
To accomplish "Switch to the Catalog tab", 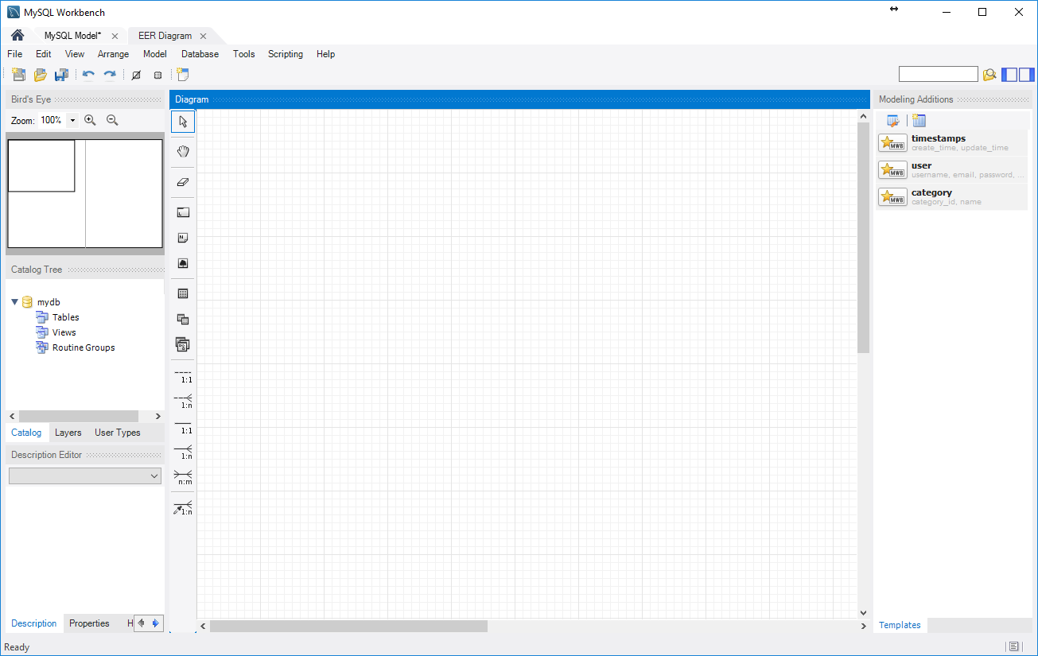I will coord(26,433).
